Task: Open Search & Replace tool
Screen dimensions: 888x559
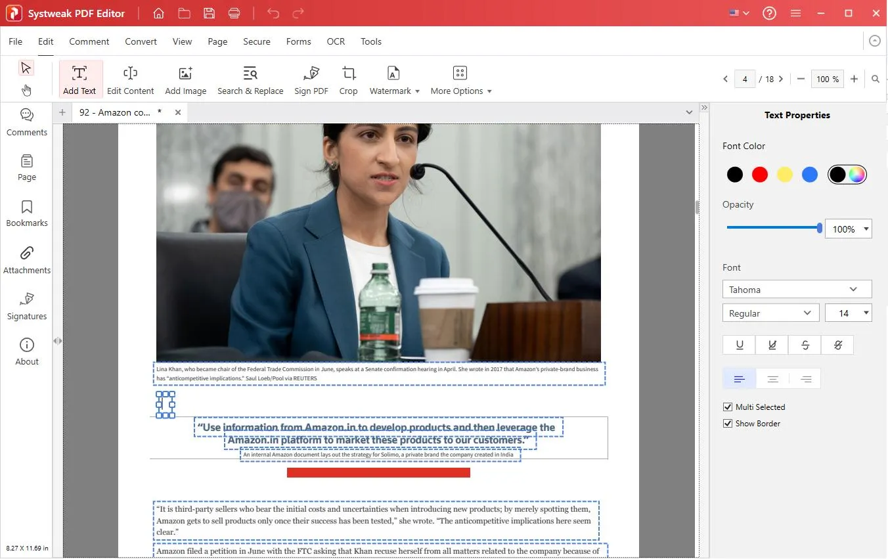Action: pos(250,80)
